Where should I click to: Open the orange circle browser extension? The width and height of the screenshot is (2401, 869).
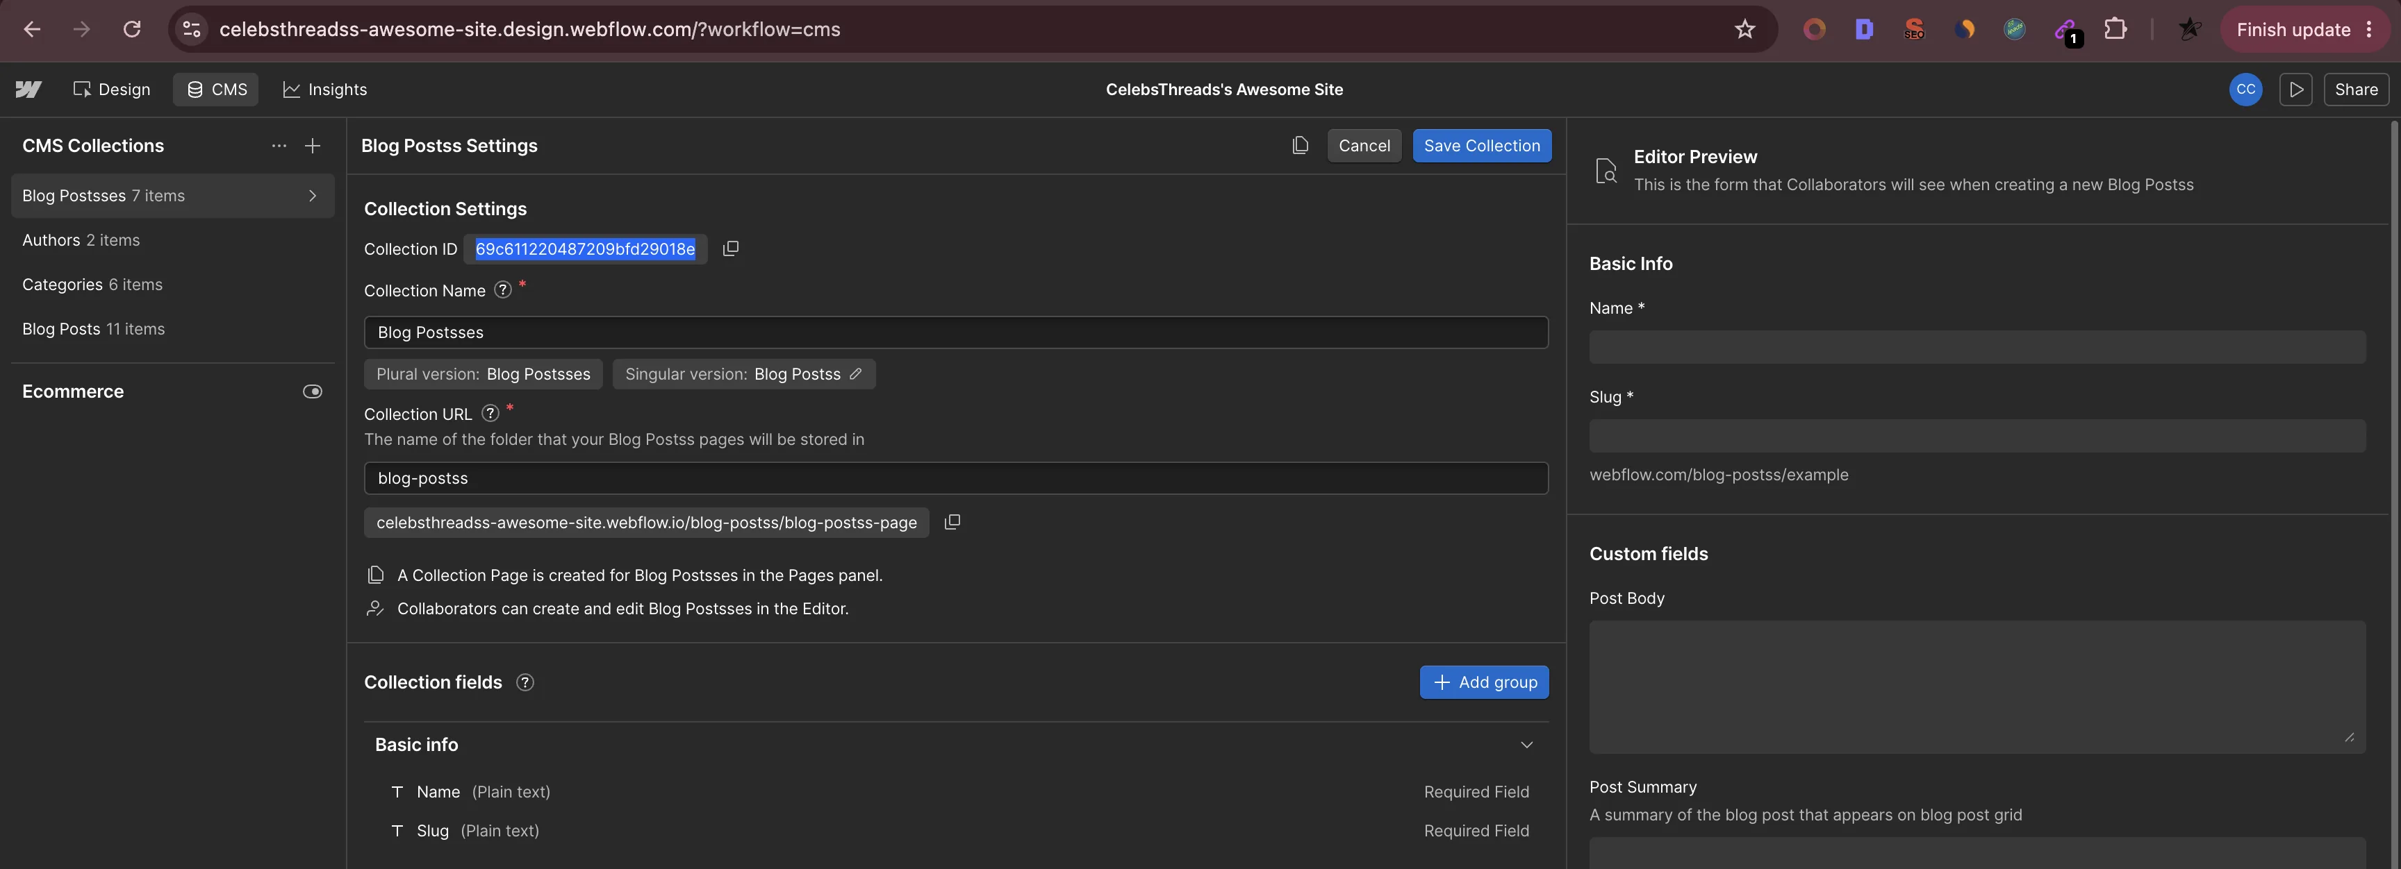coord(1814,29)
